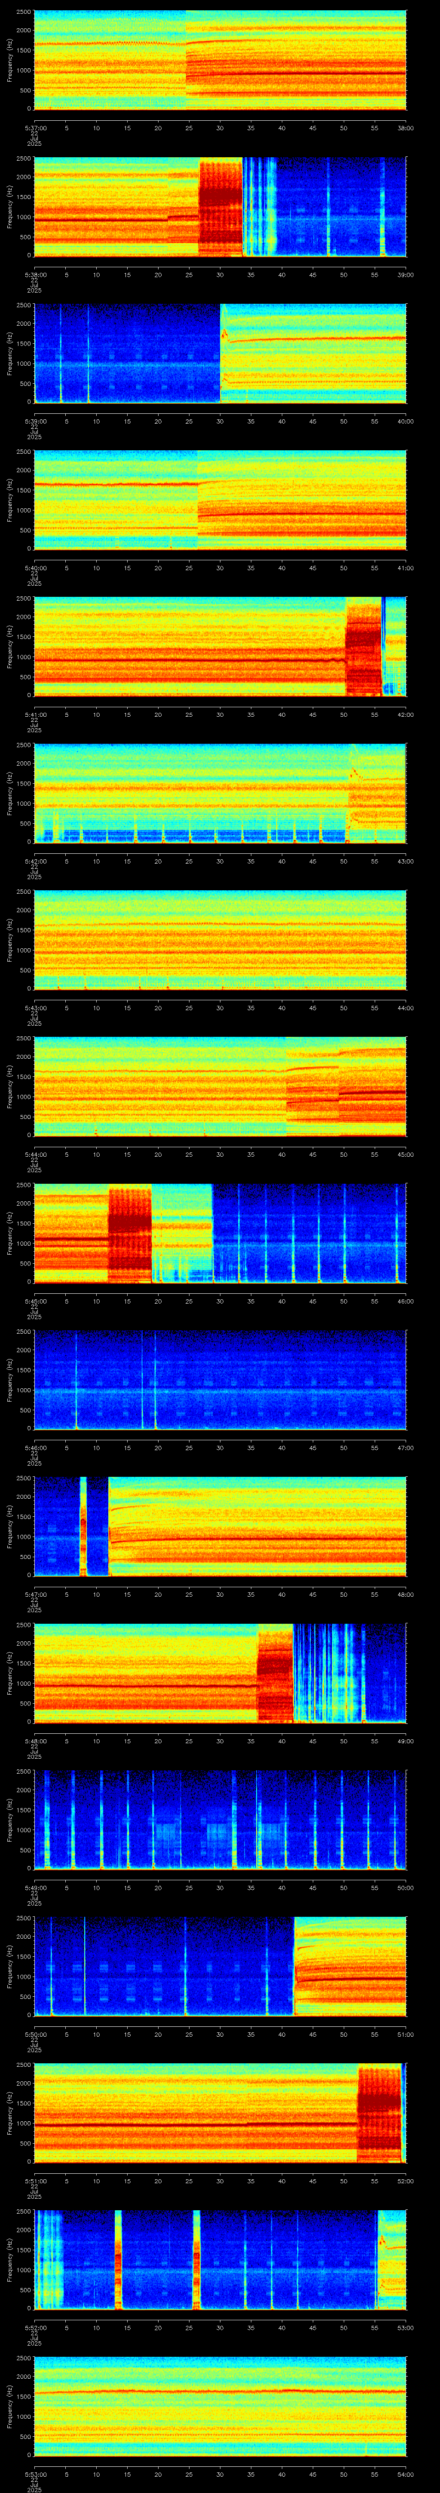This screenshot has height=2493, width=440.
Task: Click the red broadband burst in 5:38:00 spectrogram
Action: (x=220, y=207)
